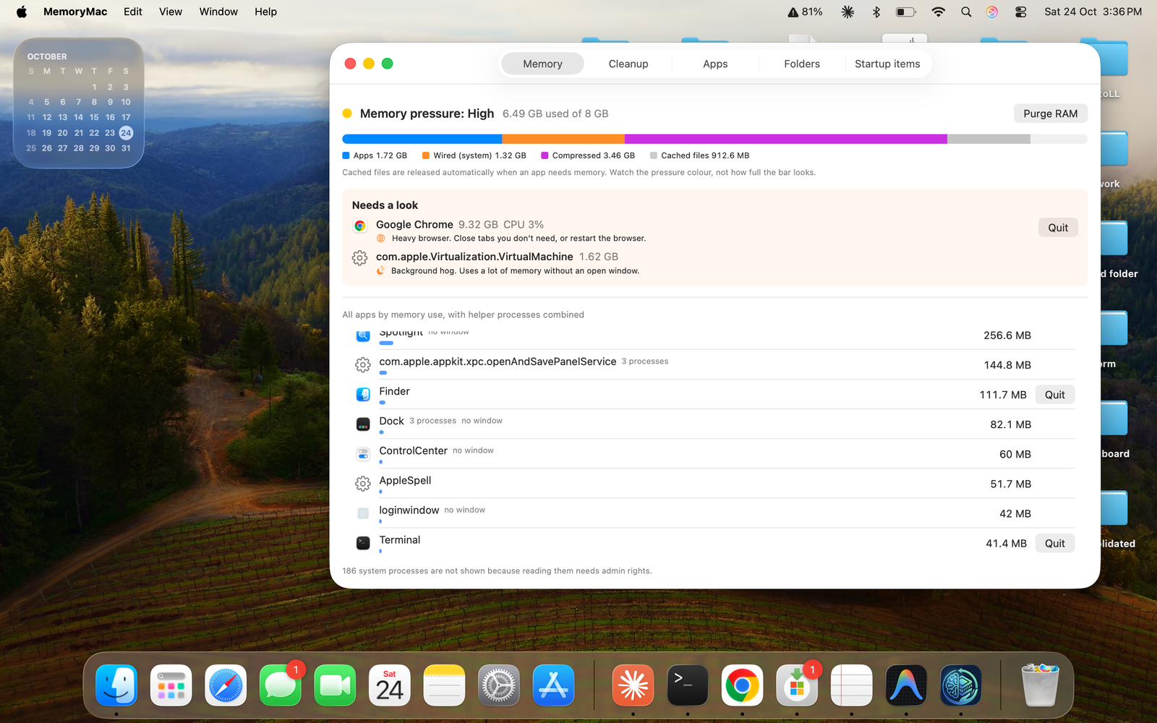This screenshot has height=723, width=1157.
Task: Open Terminal from the Dock
Action: coord(688,685)
